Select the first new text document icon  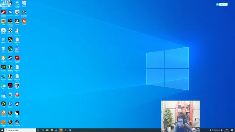[x=17, y=40]
